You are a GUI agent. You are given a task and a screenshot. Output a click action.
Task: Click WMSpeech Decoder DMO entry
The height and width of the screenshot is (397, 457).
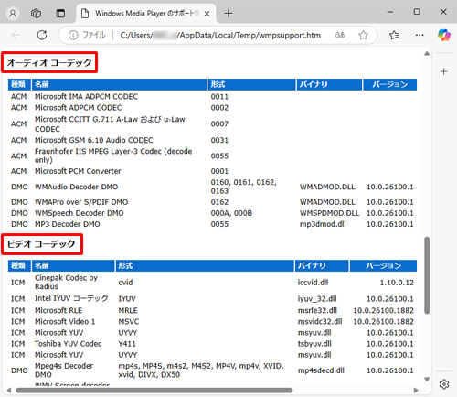(80, 213)
